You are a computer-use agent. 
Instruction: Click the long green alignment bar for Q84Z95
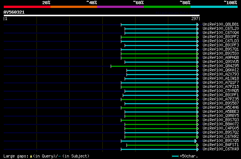pos(154,66)
